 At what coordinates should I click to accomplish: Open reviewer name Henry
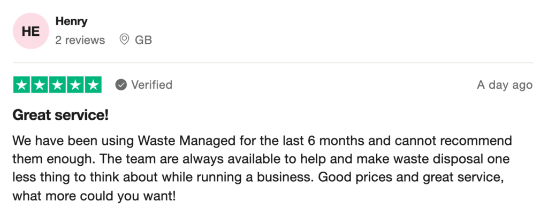coord(71,21)
